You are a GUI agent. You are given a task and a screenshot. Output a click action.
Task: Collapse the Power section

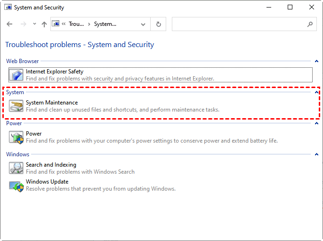point(316,123)
